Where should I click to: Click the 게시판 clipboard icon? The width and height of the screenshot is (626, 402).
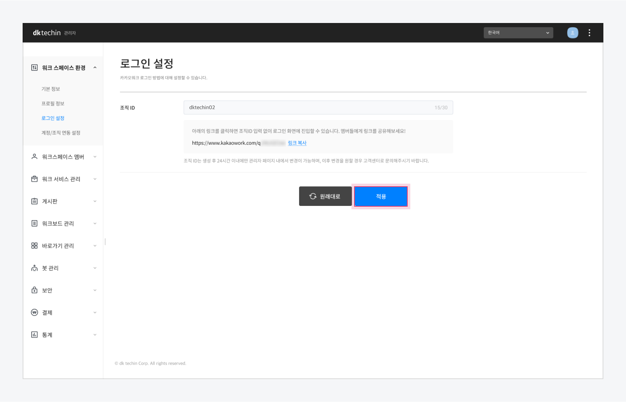coord(34,201)
